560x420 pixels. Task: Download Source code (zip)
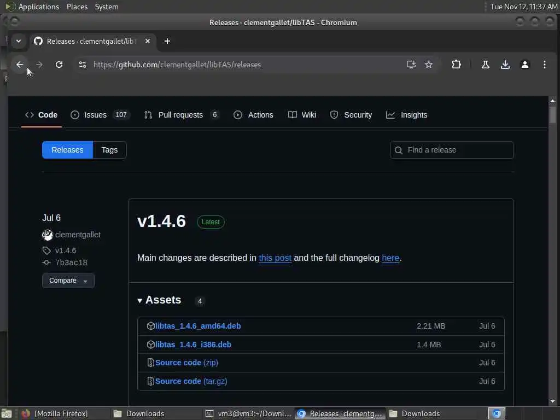coord(186,363)
